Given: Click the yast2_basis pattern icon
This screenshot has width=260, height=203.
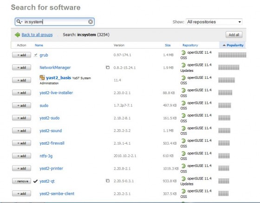Looking at the screenshot, I should tap(42, 77).
